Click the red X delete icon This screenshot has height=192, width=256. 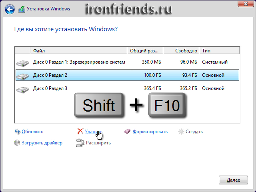point(80,132)
